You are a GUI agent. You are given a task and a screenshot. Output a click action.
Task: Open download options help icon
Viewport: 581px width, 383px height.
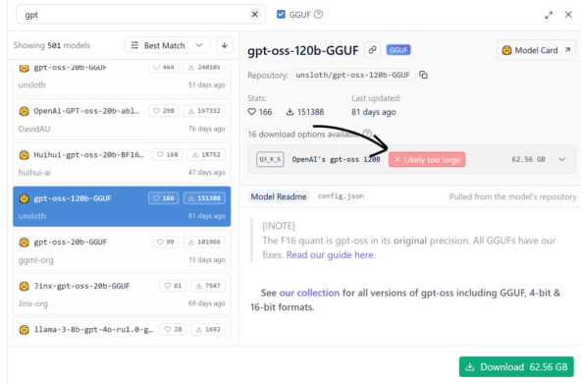pyautogui.click(x=367, y=134)
